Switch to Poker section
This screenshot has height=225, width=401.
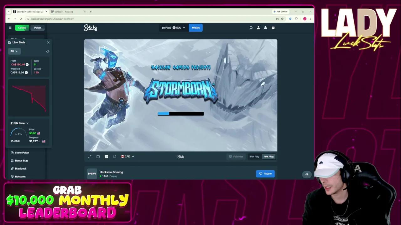click(38, 28)
